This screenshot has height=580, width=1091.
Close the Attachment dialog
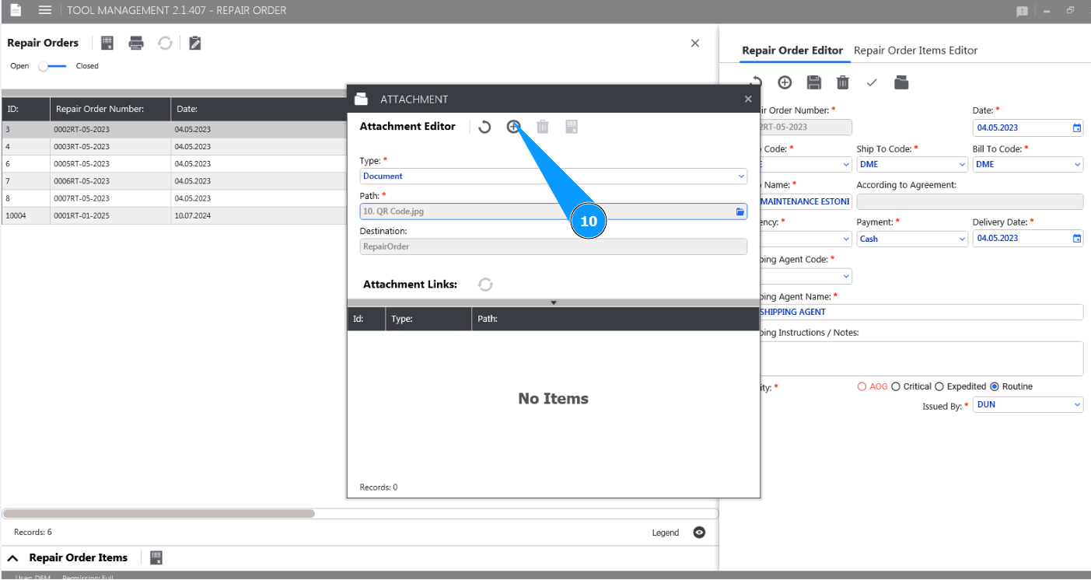tap(748, 100)
